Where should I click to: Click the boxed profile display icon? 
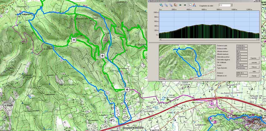pos(190,5)
